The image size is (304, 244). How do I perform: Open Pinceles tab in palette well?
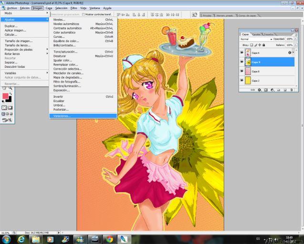pyautogui.click(x=207, y=15)
